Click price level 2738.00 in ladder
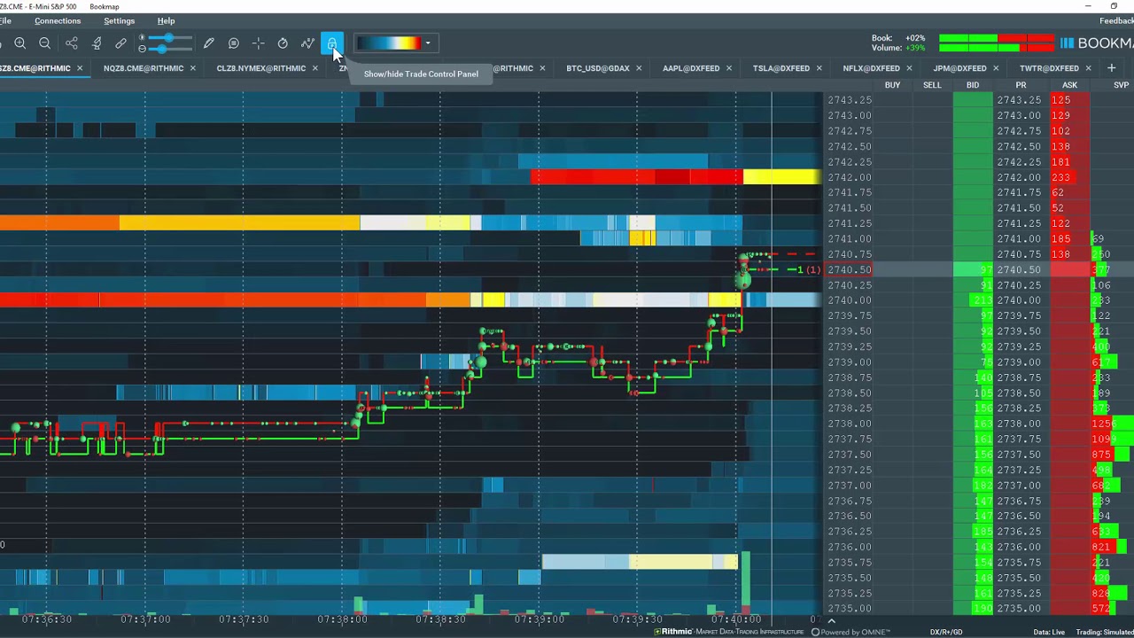 coord(1019,424)
